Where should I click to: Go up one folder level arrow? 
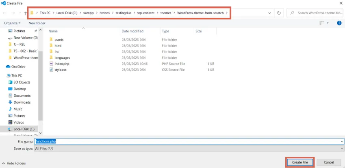pos(26,13)
